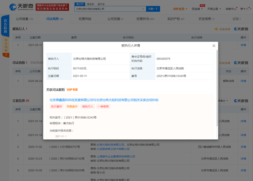Open plaintiff link 上海骝丰企业管理咨询有限公司
The height and width of the screenshot is (181, 253).
pyautogui.click(x=116, y=157)
